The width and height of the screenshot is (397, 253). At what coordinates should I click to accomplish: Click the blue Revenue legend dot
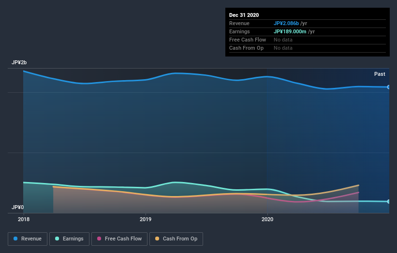click(15, 239)
